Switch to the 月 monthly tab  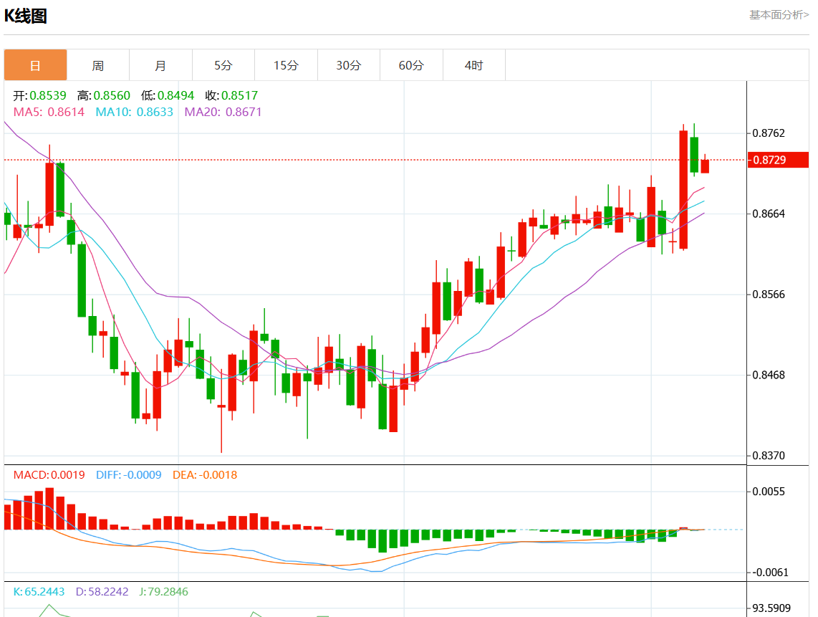point(160,65)
